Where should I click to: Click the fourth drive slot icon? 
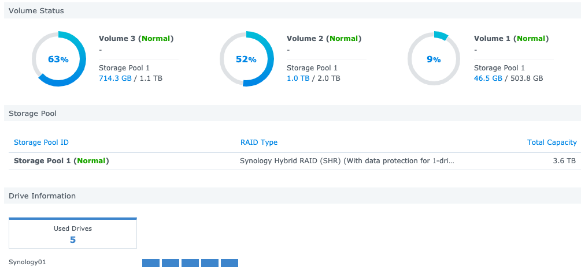(x=210, y=263)
